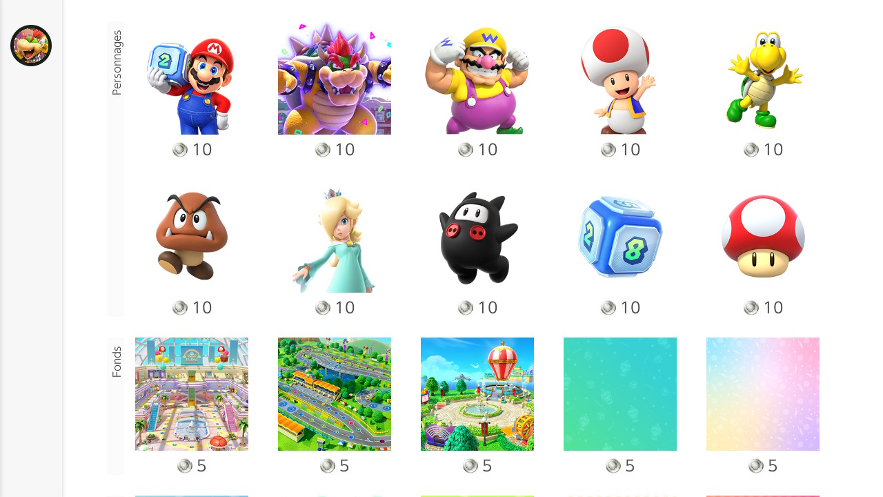Choose the black Ninji character icon
This screenshot has width=883, height=497.
pyautogui.click(x=477, y=236)
